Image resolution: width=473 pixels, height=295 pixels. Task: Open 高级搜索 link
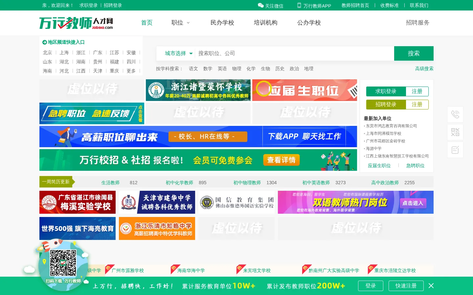pyautogui.click(x=424, y=69)
